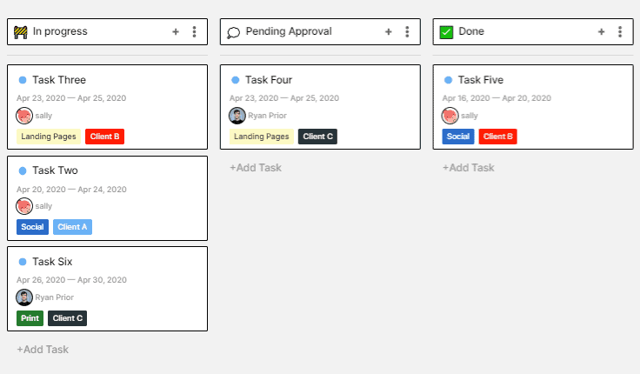Open Done column three-dot menu
This screenshot has height=374, width=640.
pos(620,32)
